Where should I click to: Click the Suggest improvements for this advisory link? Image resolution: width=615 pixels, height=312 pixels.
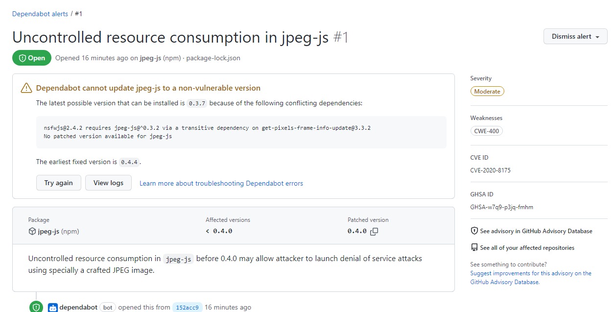pos(531,273)
